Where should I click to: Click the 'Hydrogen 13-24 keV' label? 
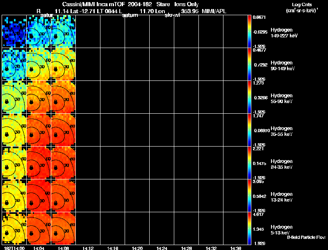(282, 197)
